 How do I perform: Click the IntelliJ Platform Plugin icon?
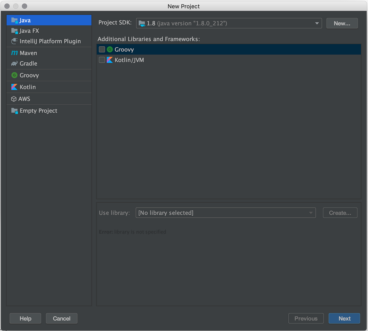click(14, 41)
